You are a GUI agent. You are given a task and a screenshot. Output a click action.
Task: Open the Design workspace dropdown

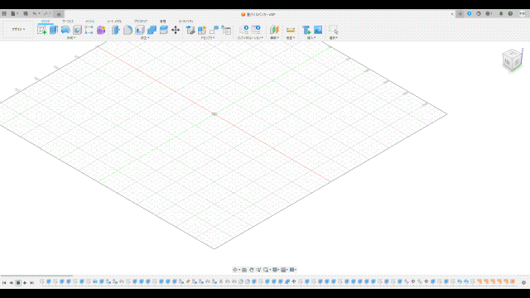coord(18,30)
